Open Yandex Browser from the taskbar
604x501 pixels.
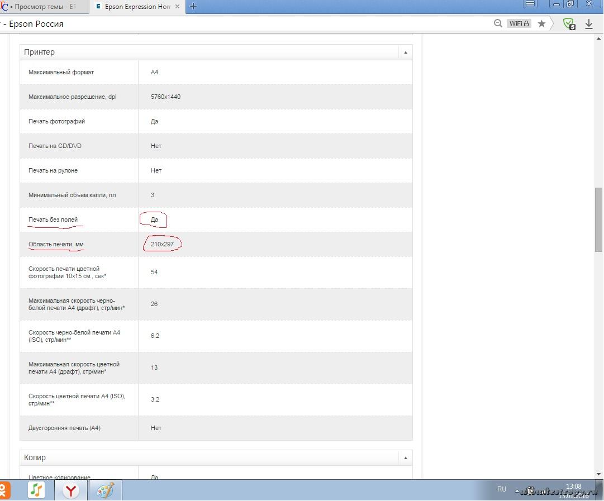(x=71, y=490)
